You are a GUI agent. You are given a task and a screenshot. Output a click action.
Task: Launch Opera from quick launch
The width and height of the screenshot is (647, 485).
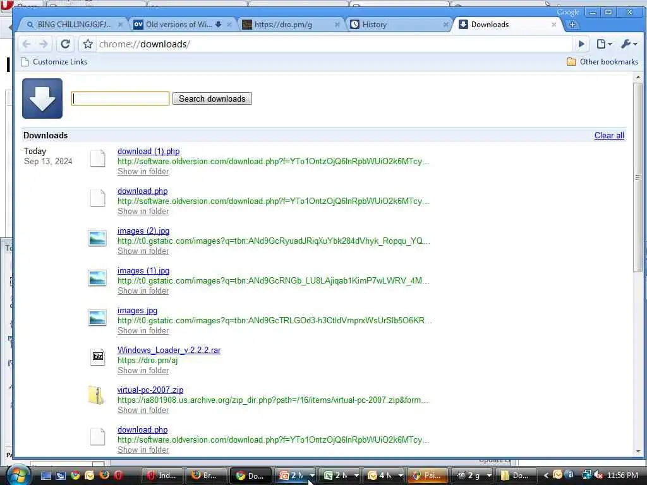point(118,476)
